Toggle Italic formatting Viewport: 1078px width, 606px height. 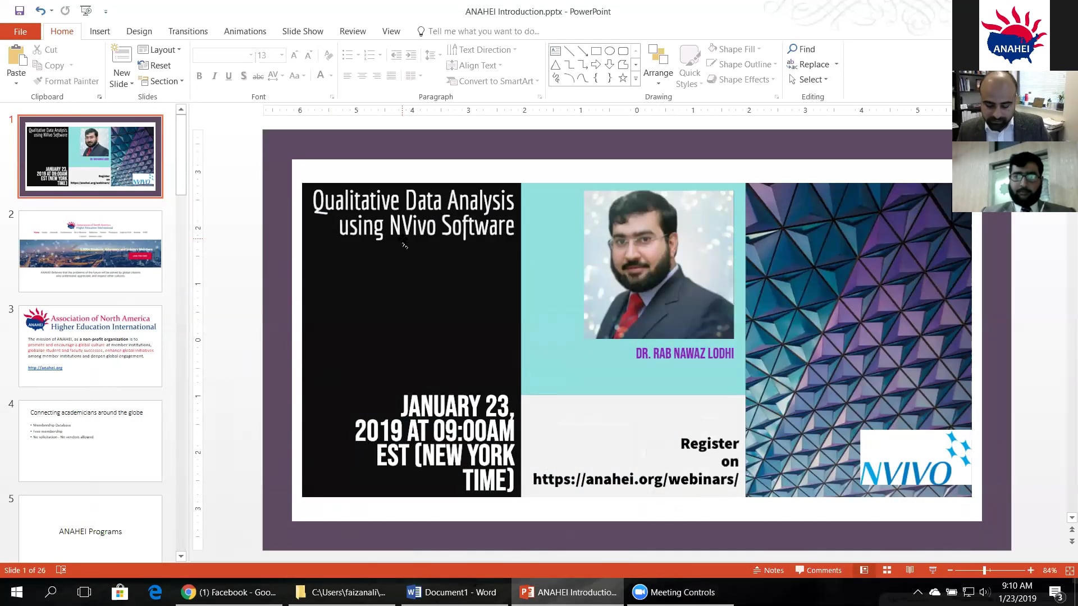(x=214, y=76)
